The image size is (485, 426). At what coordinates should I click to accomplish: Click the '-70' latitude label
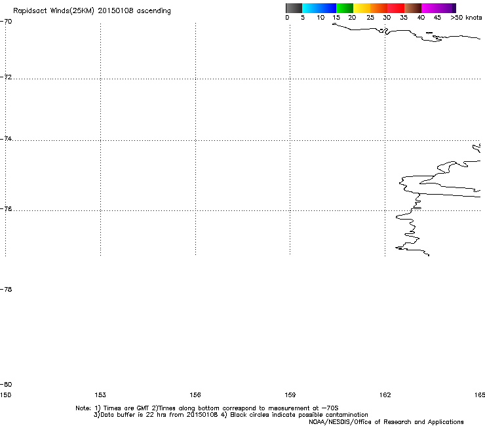coord(6,22)
